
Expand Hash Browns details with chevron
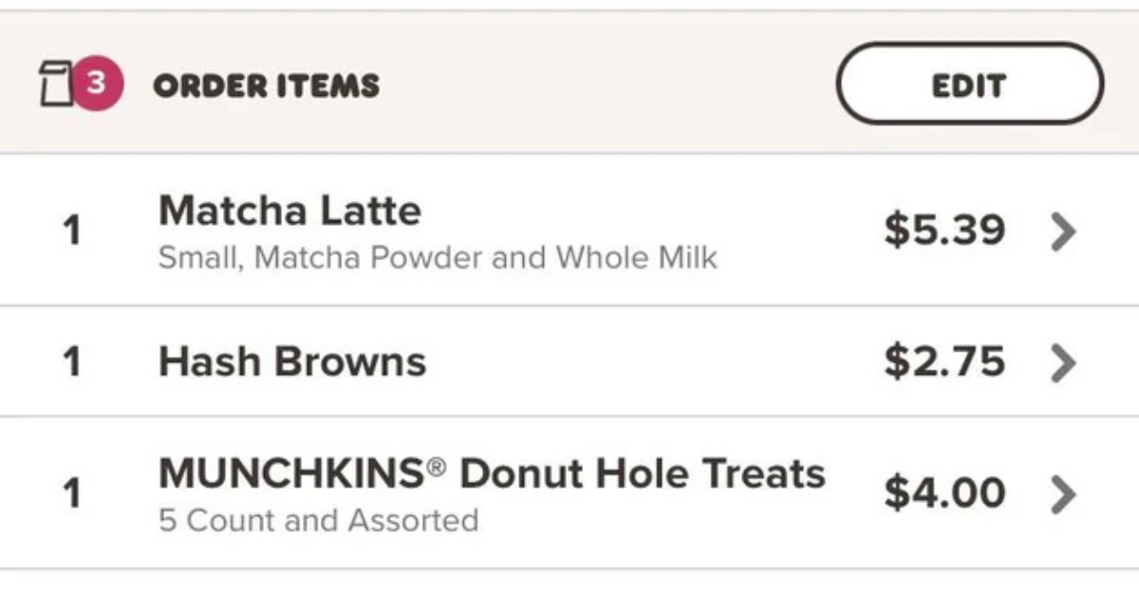click(x=1064, y=362)
